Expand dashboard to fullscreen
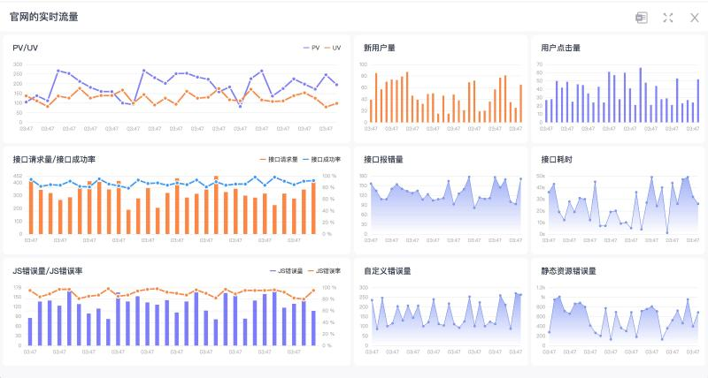 668,18
